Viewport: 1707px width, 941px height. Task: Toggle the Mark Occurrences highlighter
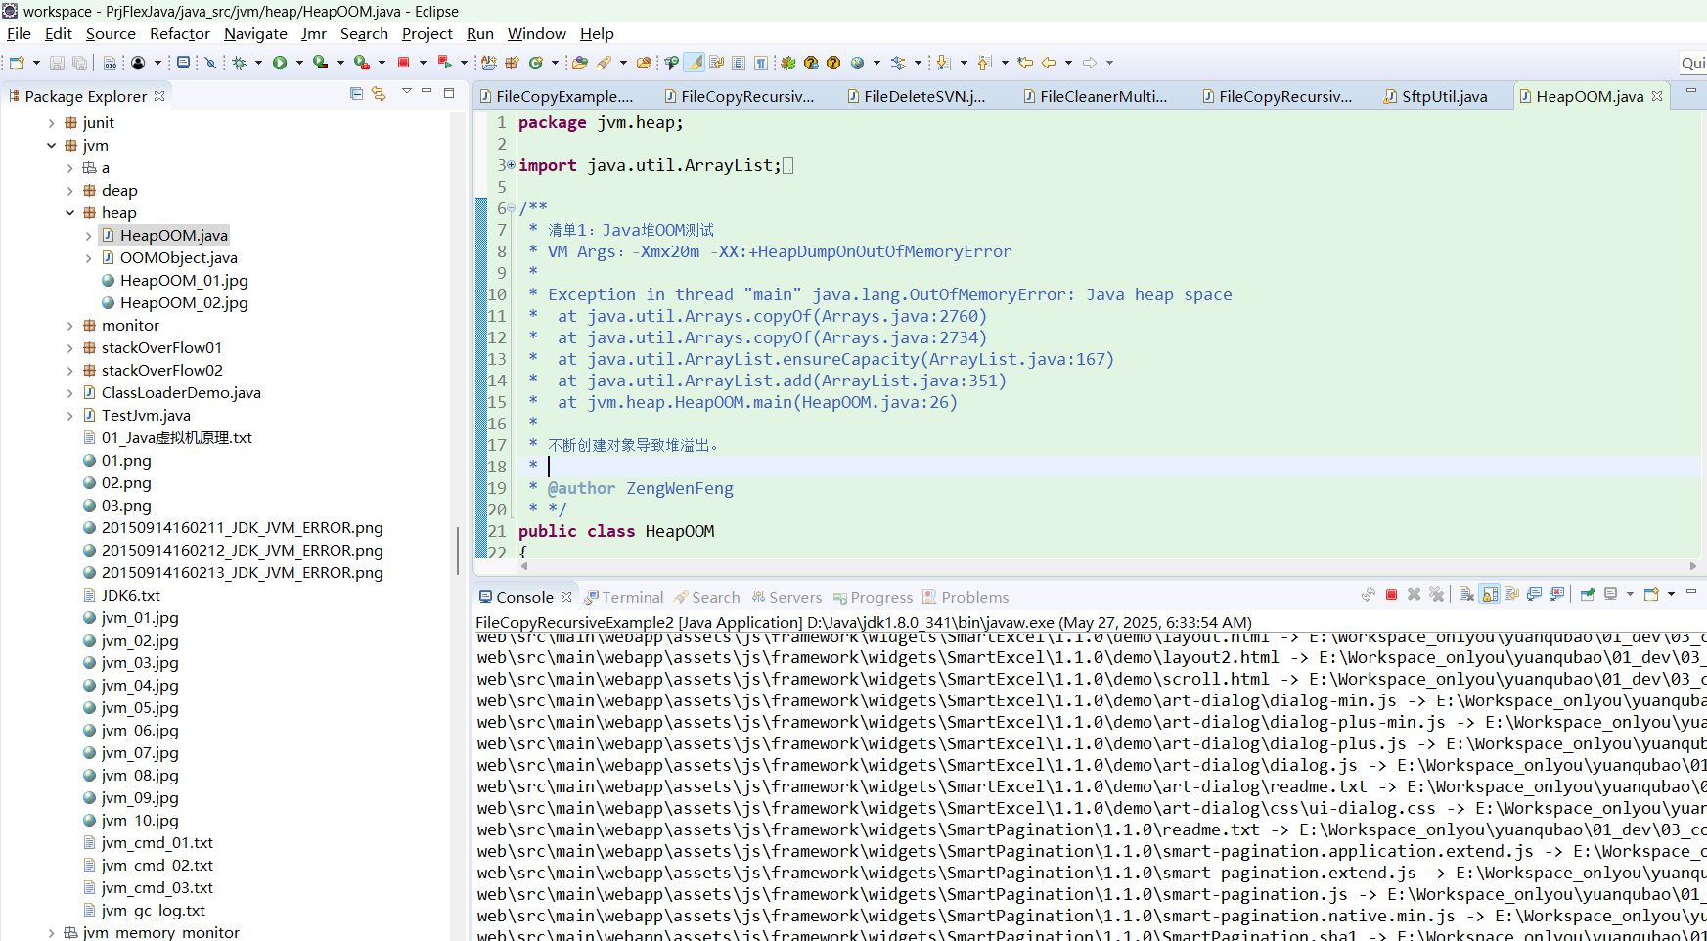(694, 62)
